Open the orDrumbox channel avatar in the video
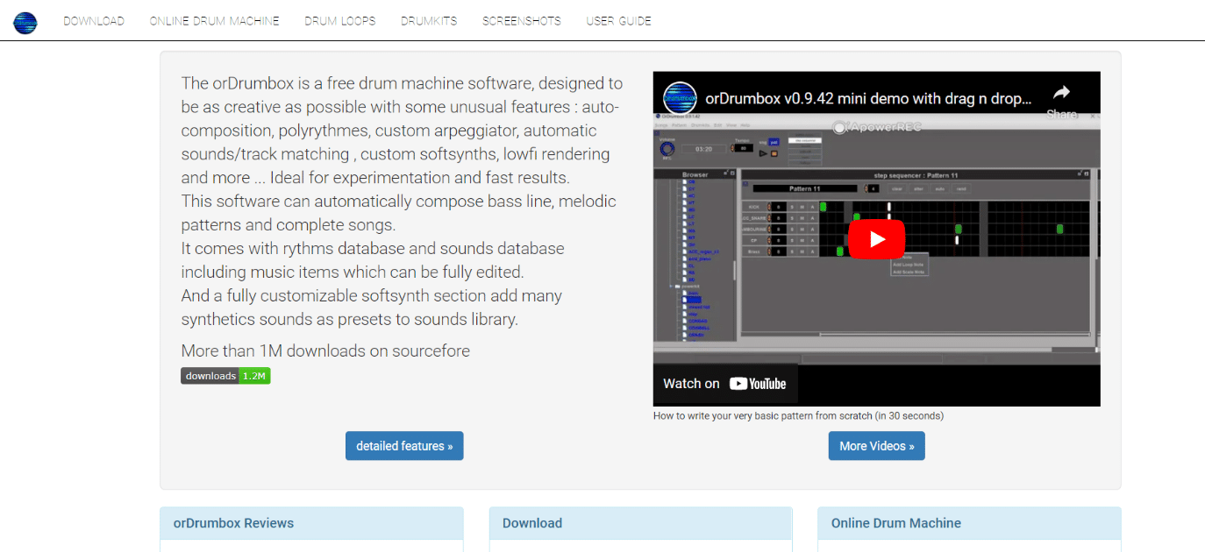The width and height of the screenshot is (1205, 552). tap(680, 99)
